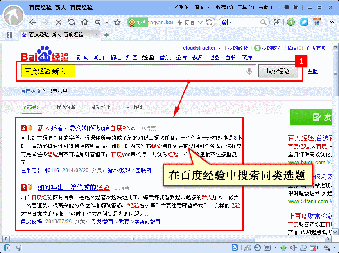Switch to 最受好评 tab
Image resolution: width=339 pixels, height=253 pixels.
pos(100,107)
